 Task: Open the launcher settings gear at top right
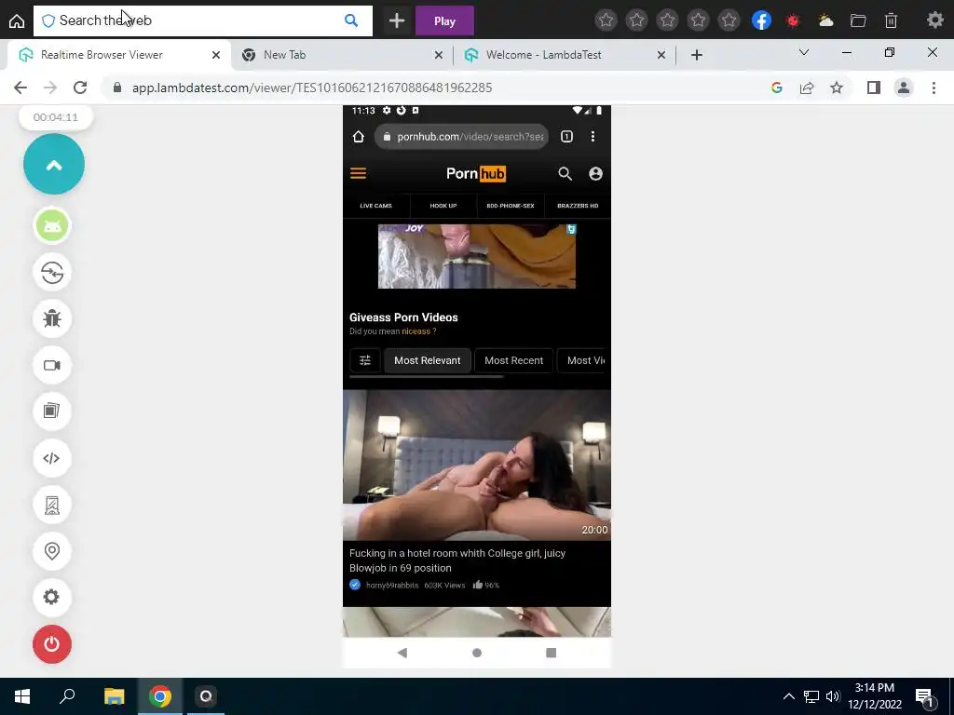coord(935,20)
